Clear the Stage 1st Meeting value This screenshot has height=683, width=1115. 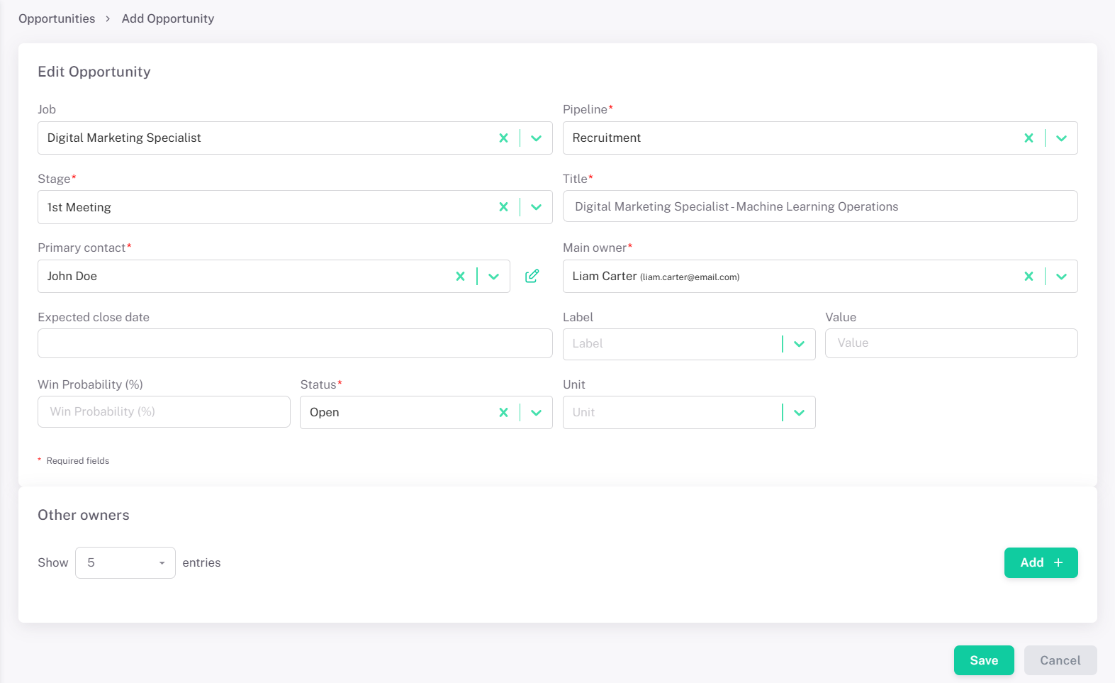[503, 207]
